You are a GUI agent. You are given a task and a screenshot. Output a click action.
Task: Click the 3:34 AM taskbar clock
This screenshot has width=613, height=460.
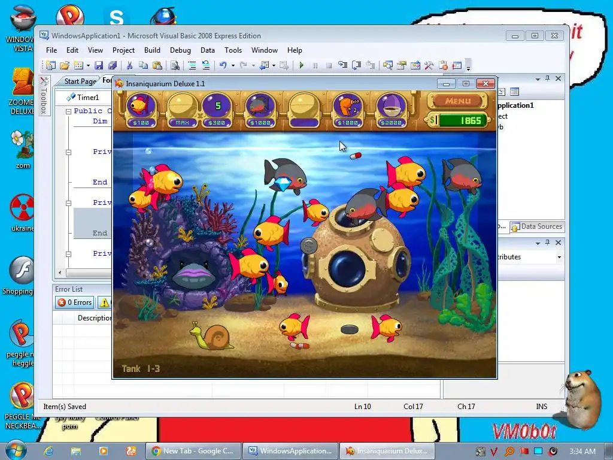(x=582, y=451)
